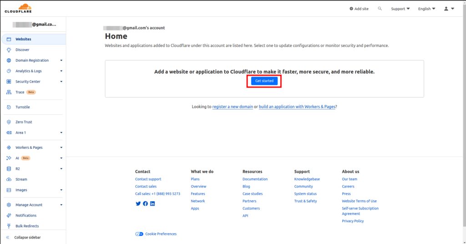Expand the Domain Registration menu arrow
This screenshot has width=466, height=244.
click(x=61, y=61)
